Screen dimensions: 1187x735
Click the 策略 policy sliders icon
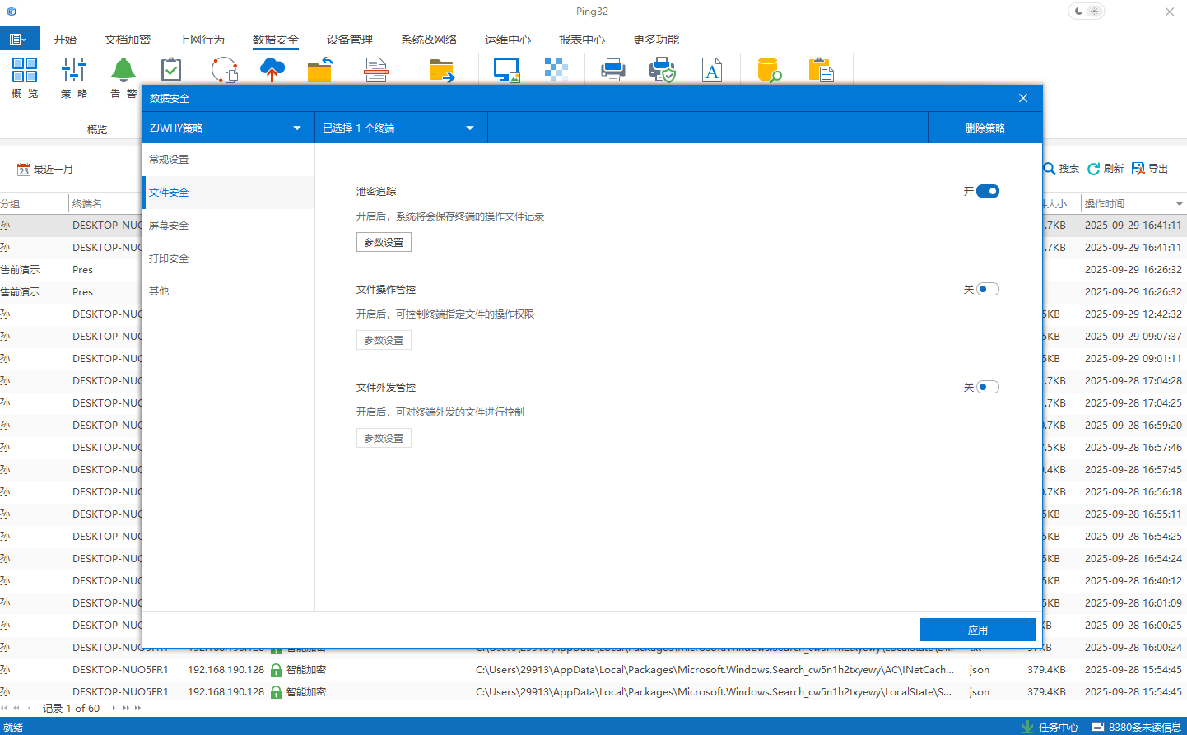(x=74, y=71)
